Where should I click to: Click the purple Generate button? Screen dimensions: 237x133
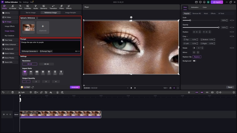75,87
